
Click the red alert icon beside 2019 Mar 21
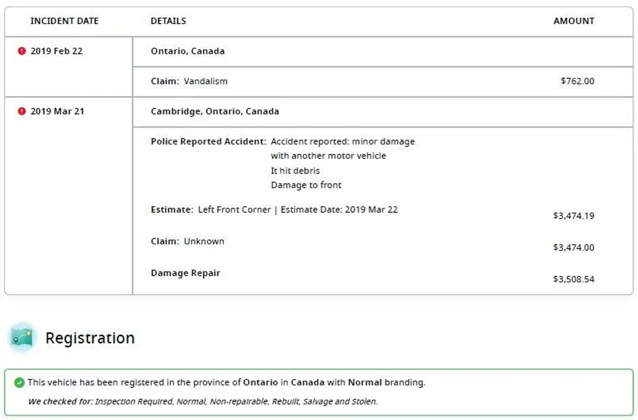(21, 111)
